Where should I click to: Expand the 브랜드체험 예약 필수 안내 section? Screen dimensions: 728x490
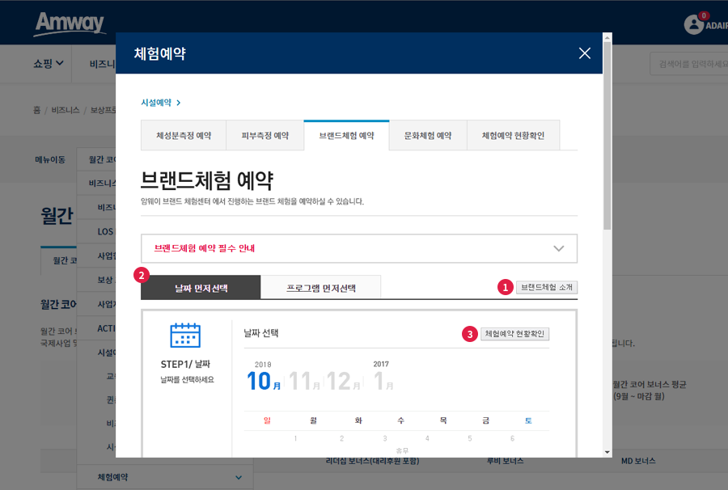tap(359, 248)
